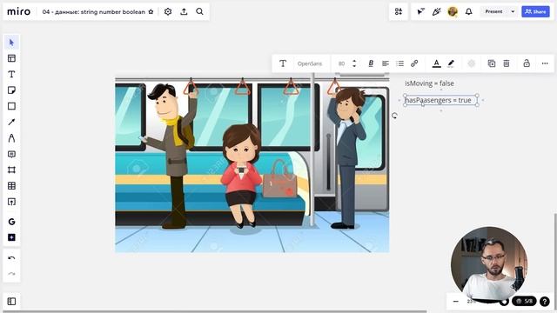Go to miro home logo
This screenshot has height=313, width=557.
tap(19, 11)
